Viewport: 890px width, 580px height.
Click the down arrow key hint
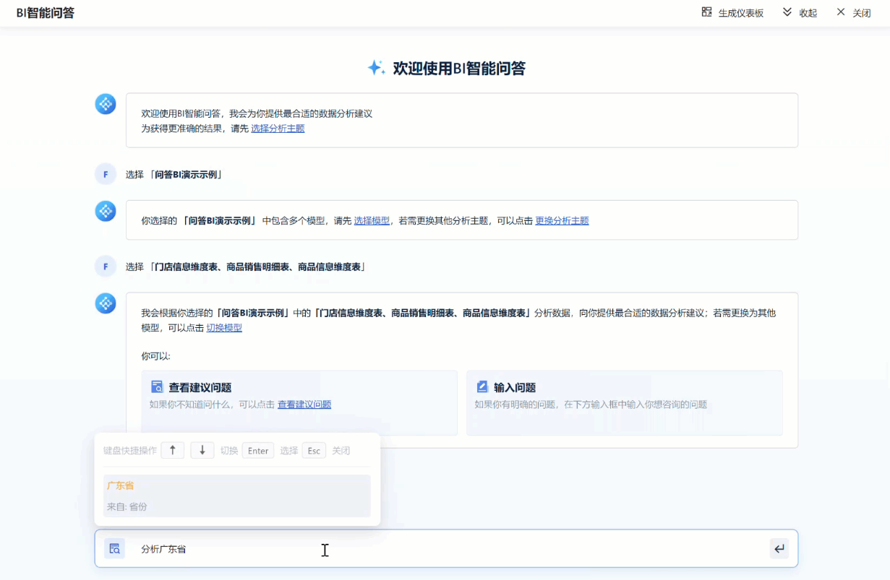(x=202, y=450)
